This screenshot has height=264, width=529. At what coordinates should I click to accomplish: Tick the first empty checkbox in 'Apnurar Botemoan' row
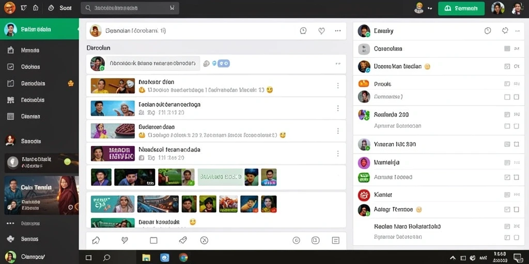[507, 126]
